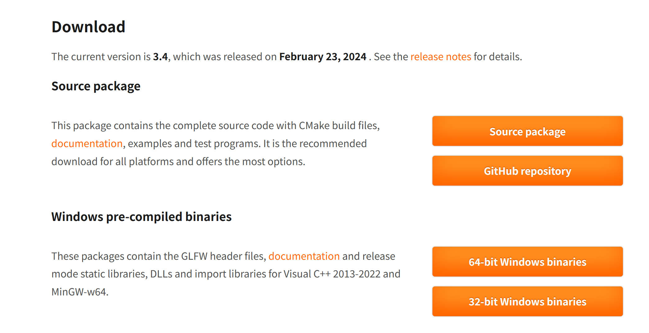Click the bold February 23, 2024 date
Viewport: 649px width, 333px height.
point(323,57)
